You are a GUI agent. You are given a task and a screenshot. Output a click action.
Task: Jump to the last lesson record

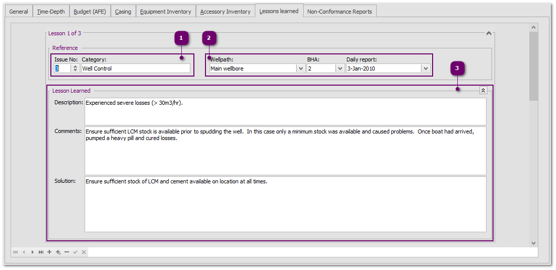click(41, 252)
